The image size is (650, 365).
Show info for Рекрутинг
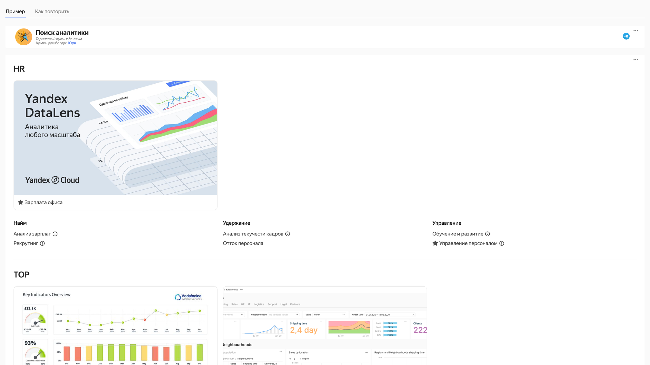point(42,243)
